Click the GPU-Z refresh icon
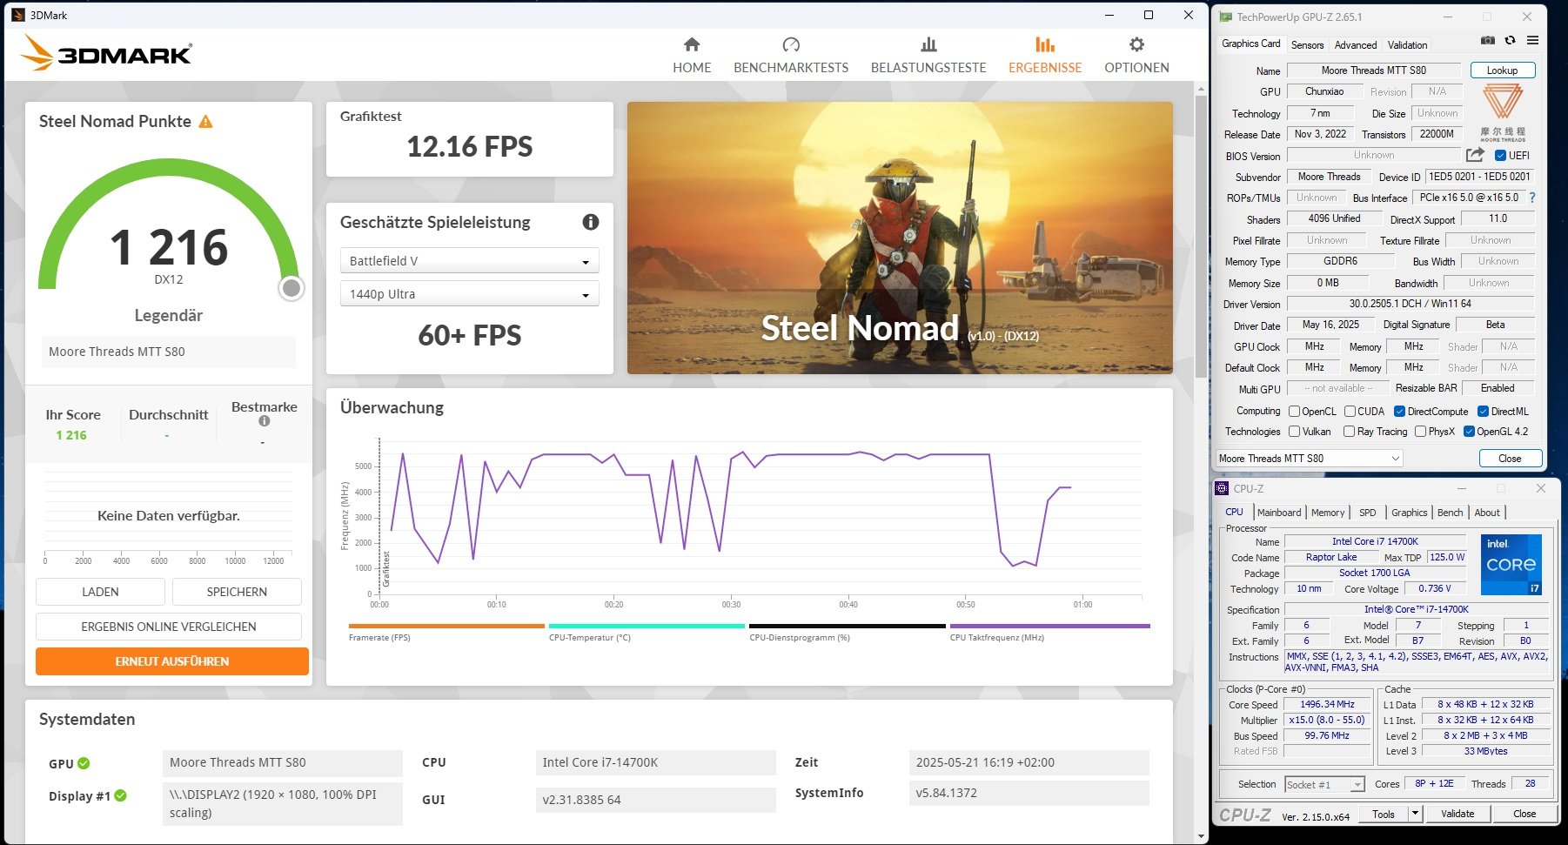This screenshot has width=1568, height=845. [1510, 41]
